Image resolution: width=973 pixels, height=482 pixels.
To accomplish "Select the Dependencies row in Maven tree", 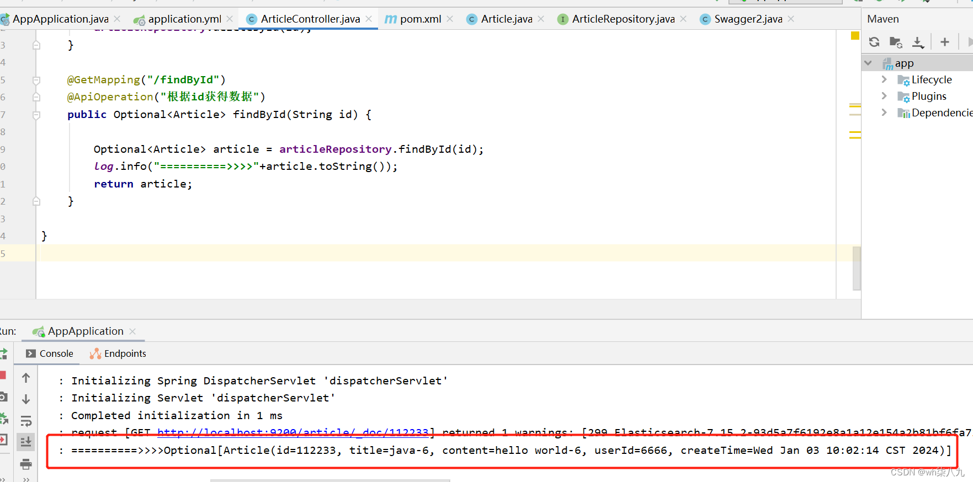I will [x=917, y=113].
